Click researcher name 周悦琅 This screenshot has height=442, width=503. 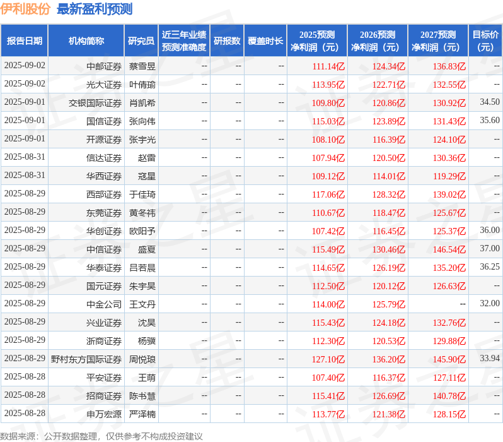142,360
